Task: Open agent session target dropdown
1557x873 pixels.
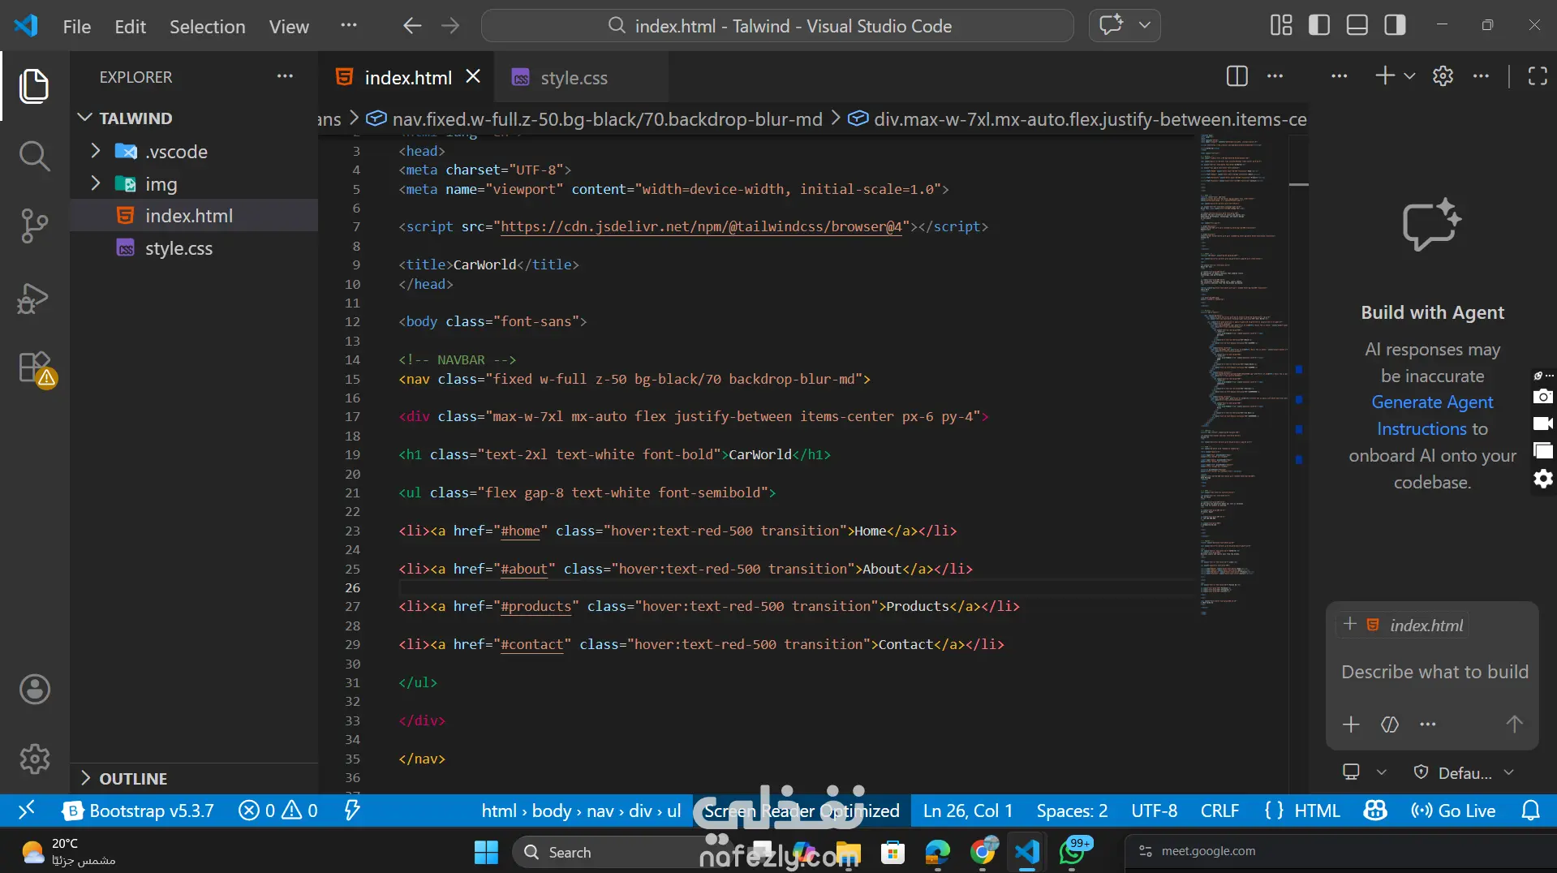Action: [1363, 772]
